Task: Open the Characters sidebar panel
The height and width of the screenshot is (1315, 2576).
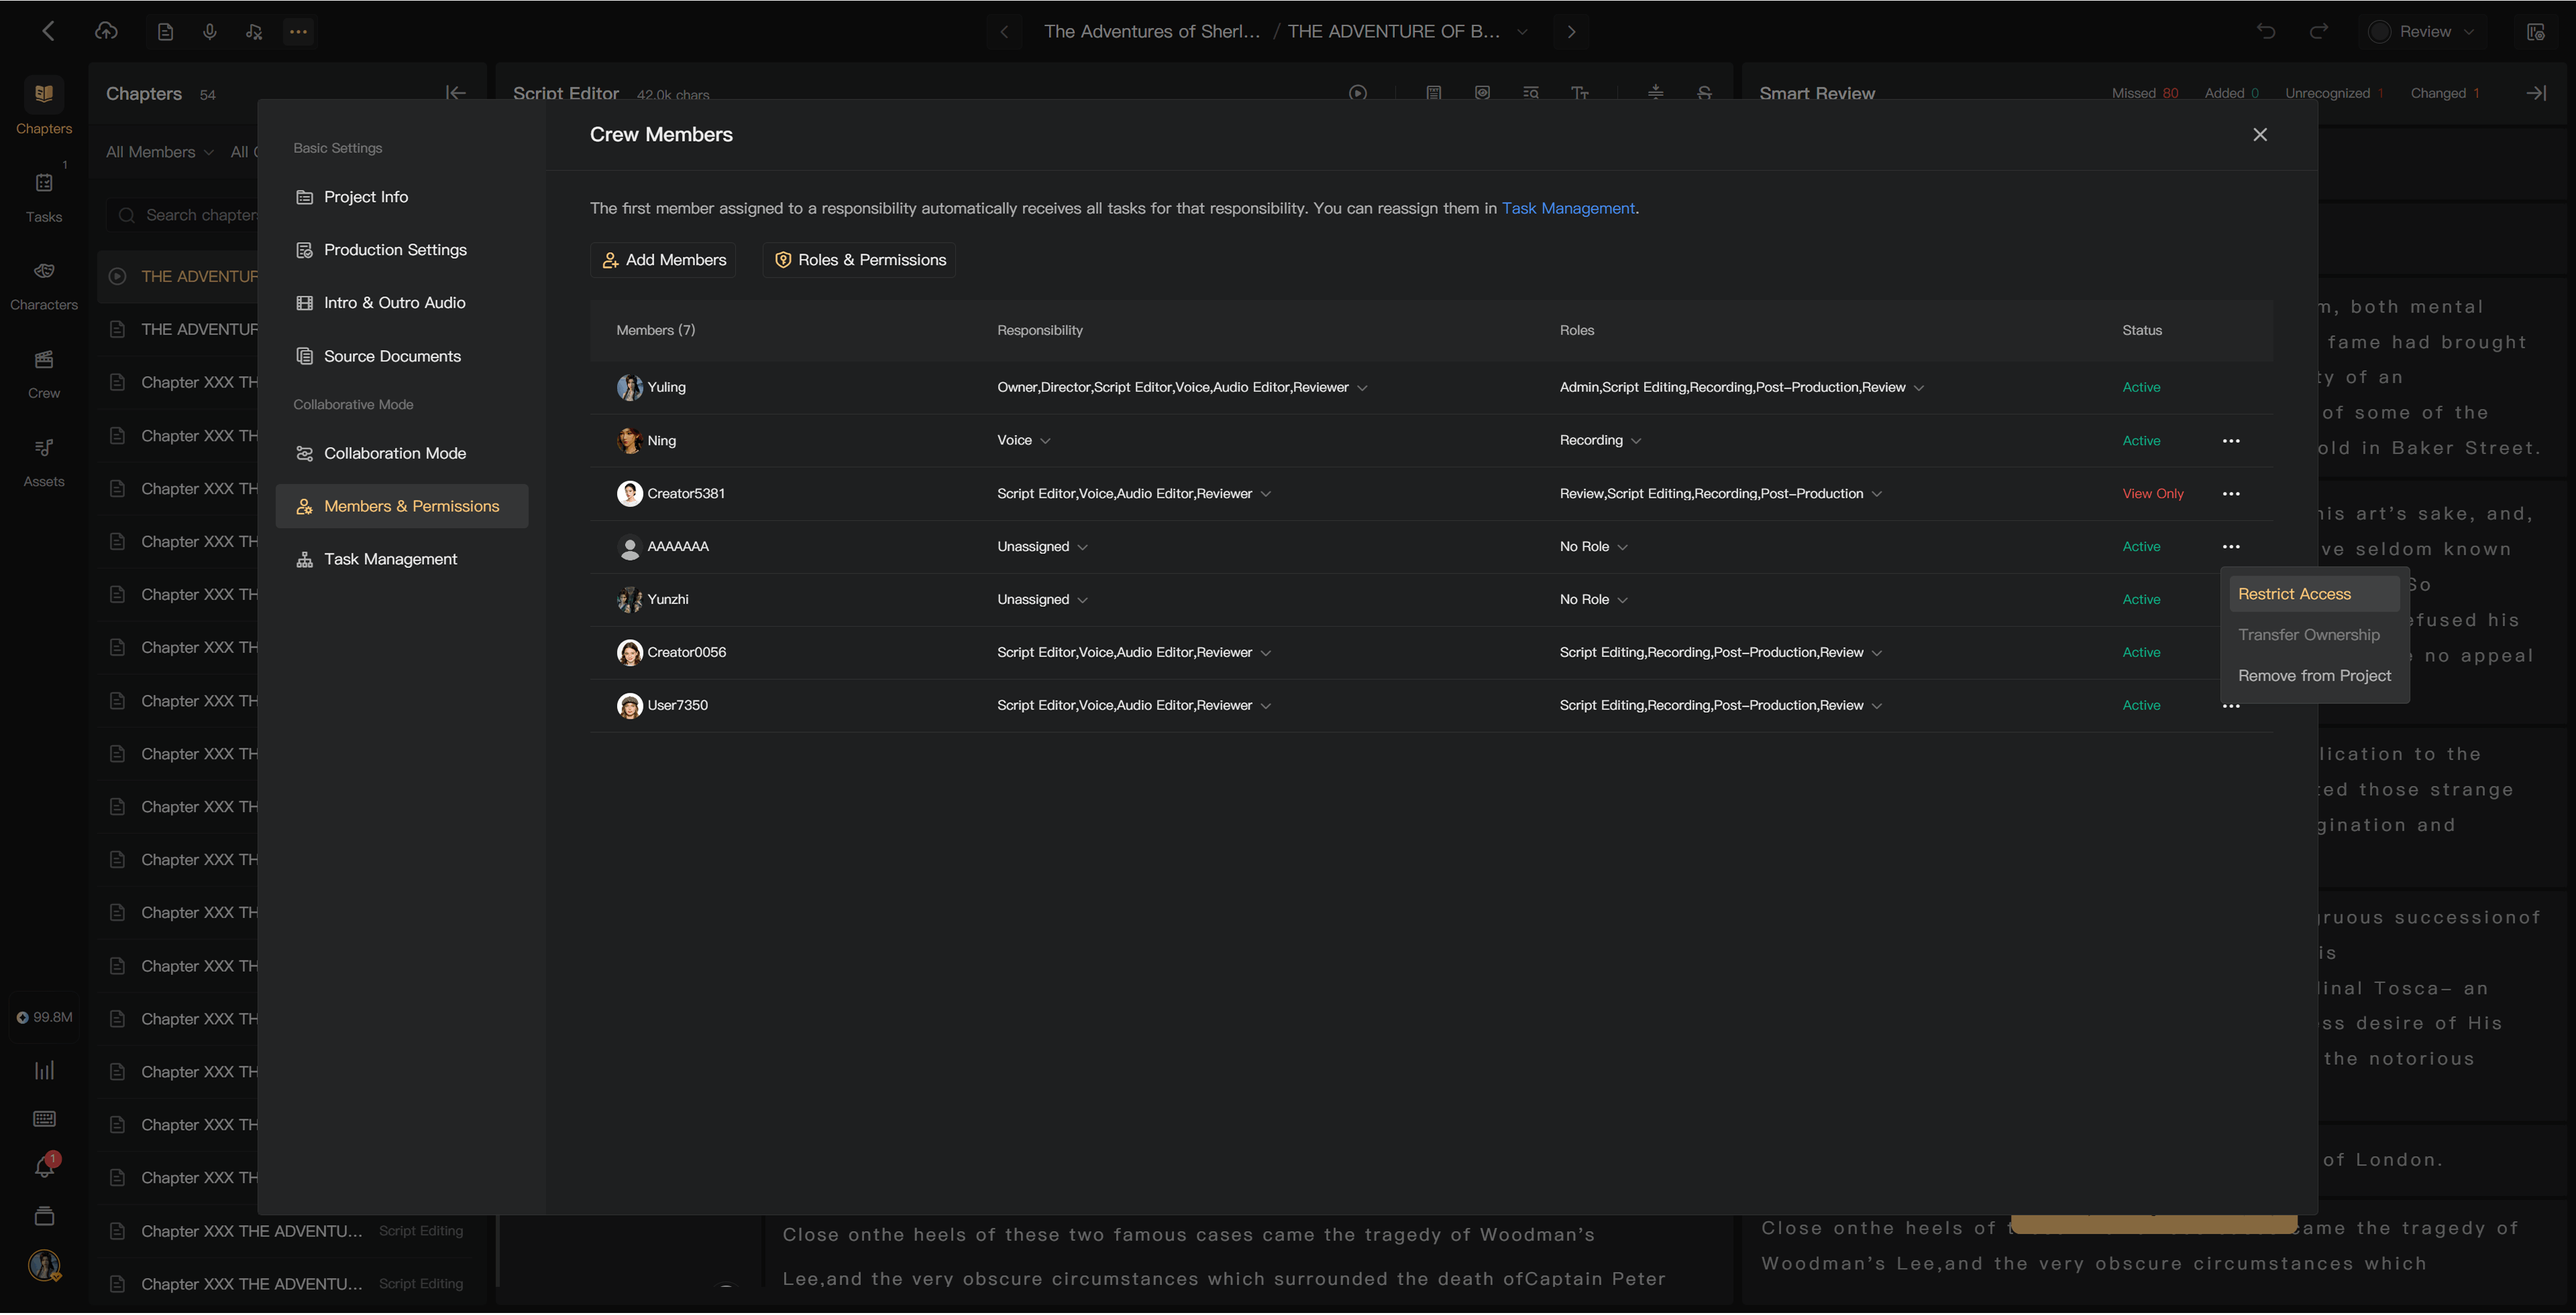Action: pyautogui.click(x=44, y=285)
